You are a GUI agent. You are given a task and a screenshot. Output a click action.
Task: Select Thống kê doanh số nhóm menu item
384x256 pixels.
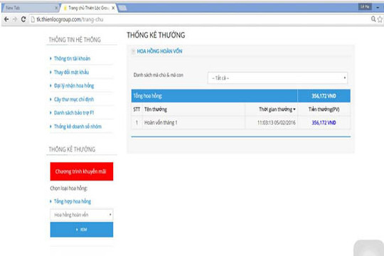(78, 127)
